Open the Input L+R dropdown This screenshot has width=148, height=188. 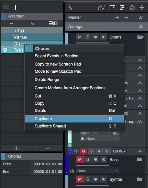(95, 133)
